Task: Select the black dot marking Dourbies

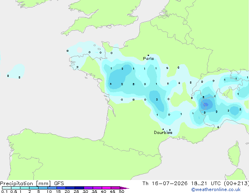Action: point(163,129)
